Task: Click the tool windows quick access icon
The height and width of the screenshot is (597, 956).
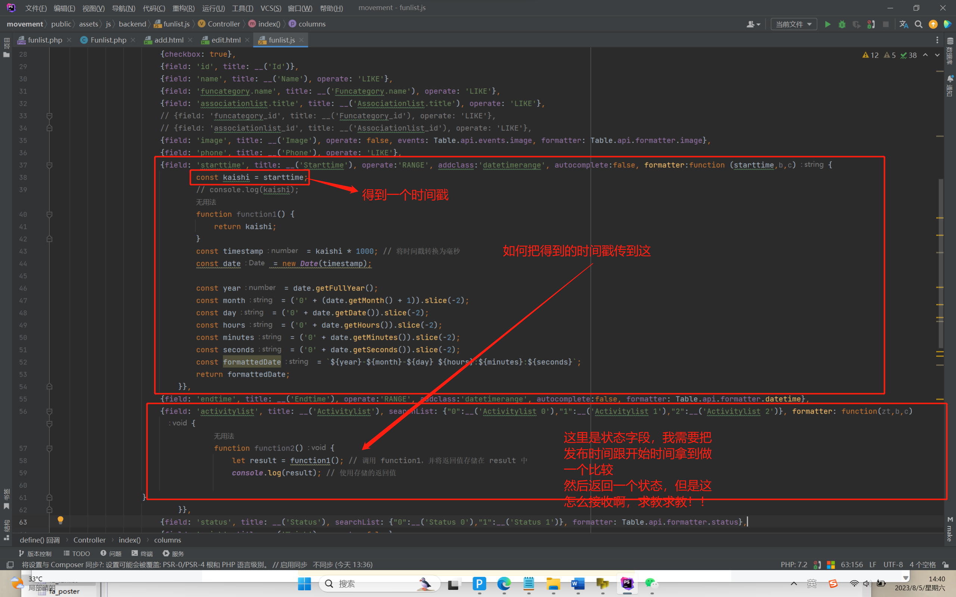Action: [10, 565]
